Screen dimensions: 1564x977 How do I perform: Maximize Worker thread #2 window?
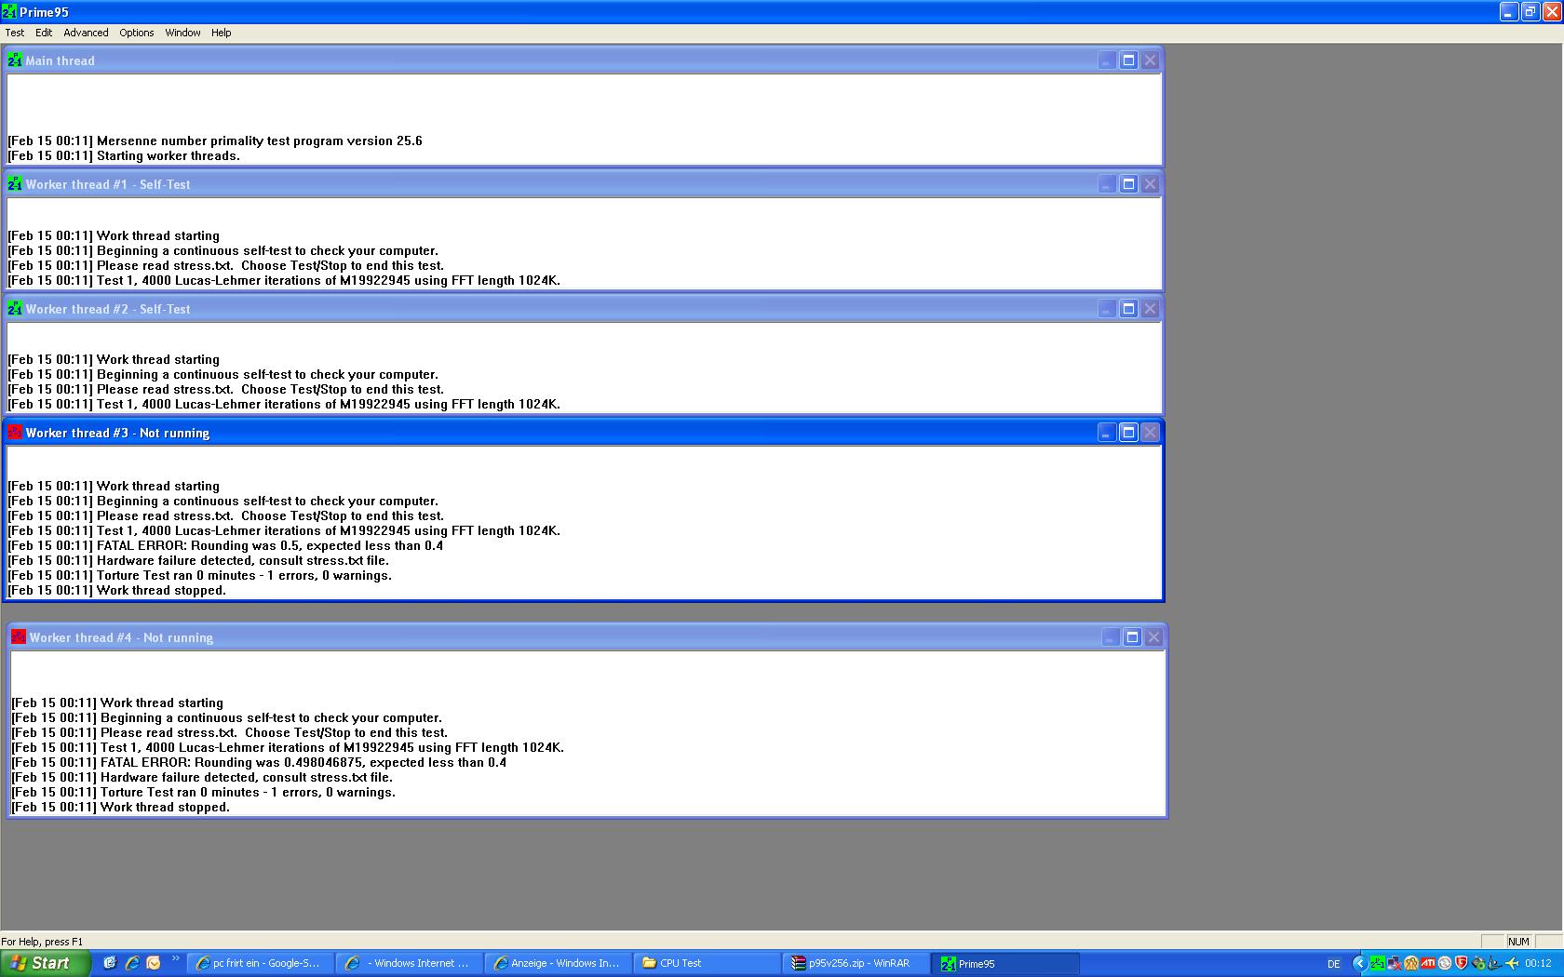1128,309
